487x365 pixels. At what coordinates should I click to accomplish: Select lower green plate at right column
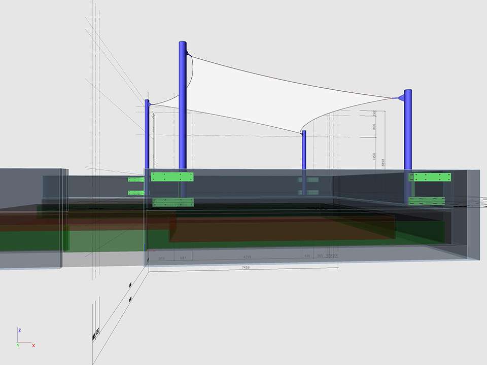427,201
